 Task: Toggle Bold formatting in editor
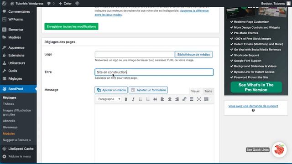(126, 99)
